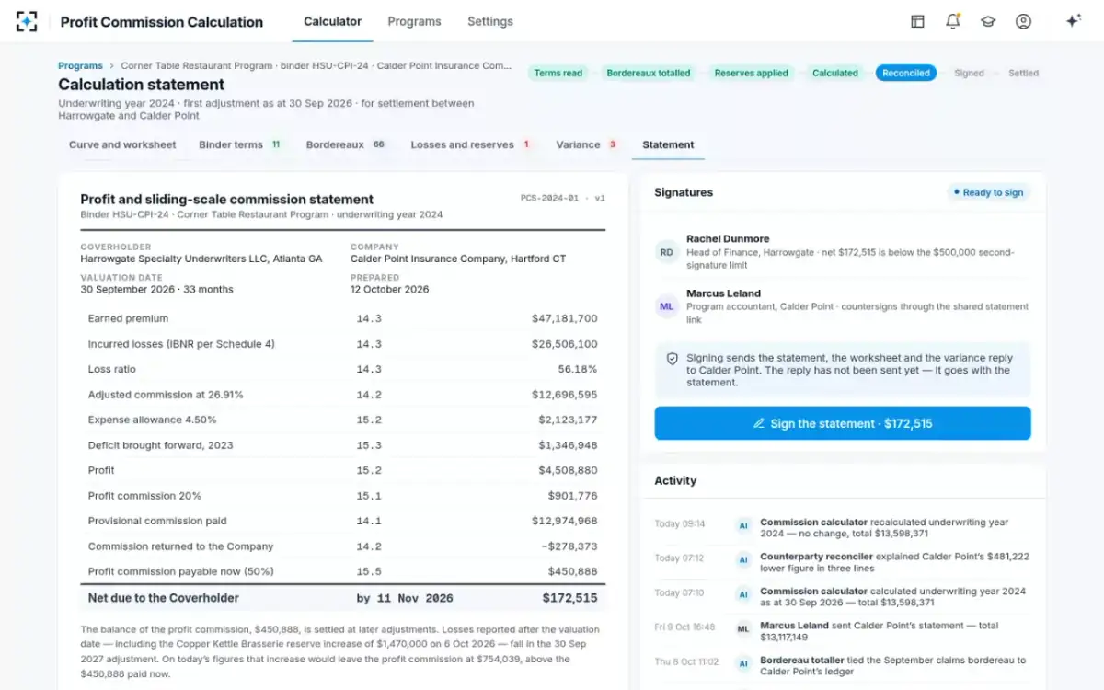The width and height of the screenshot is (1104, 690).
Task: Click Calder Point Insurance Company name
Action: tap(458, 259)
